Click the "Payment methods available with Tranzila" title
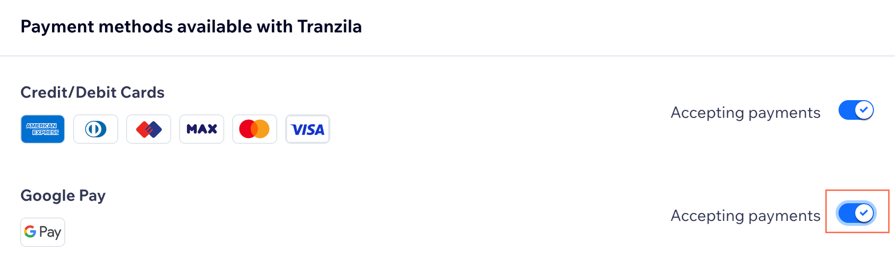The height and width of the screenshot is (269, 895). tap(191, 27)
